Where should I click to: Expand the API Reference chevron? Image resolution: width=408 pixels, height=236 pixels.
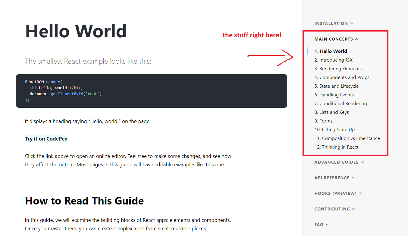pyautogui.click(x=353, y=178)
